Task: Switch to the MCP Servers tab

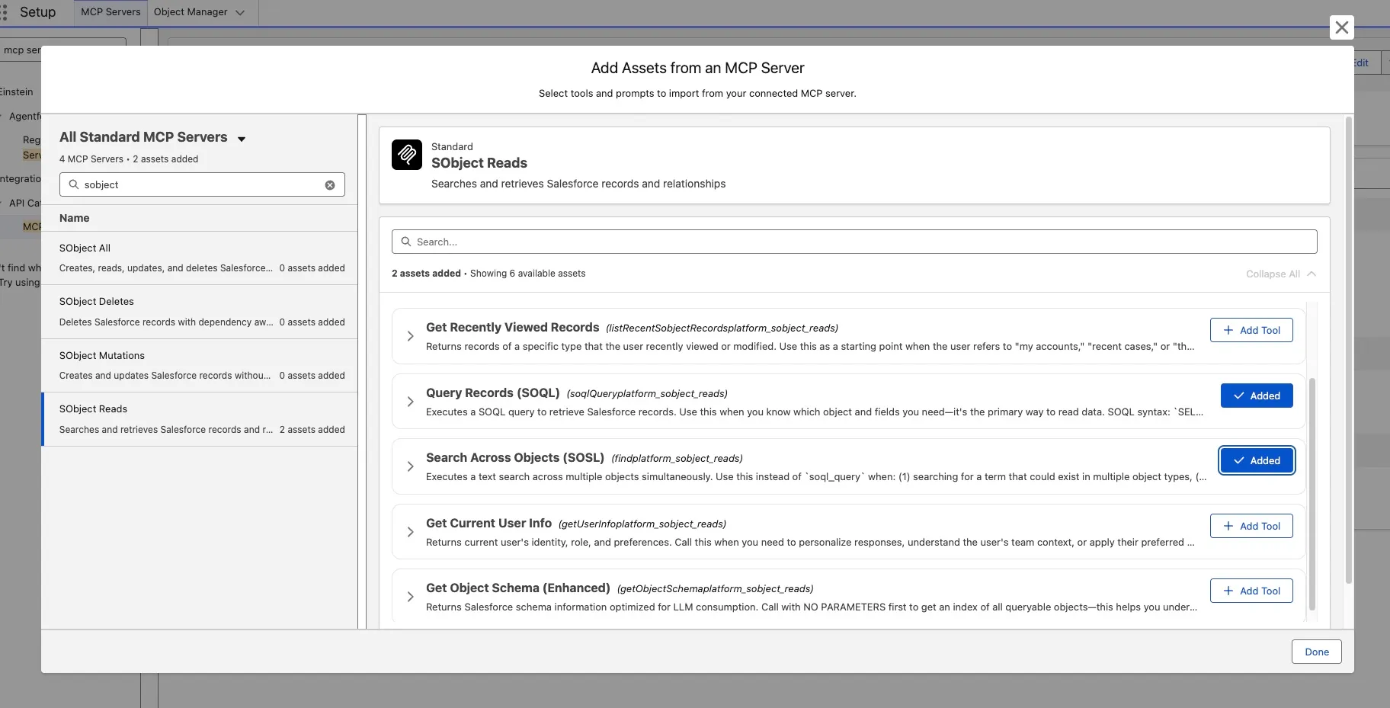Action: 110,12
